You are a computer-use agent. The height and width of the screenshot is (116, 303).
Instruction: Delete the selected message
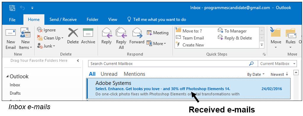click(73, 36)
